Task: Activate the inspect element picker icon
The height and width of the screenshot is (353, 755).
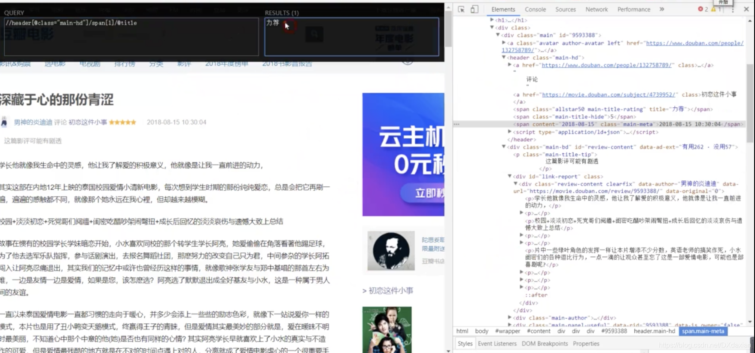Action: (461, 9)
